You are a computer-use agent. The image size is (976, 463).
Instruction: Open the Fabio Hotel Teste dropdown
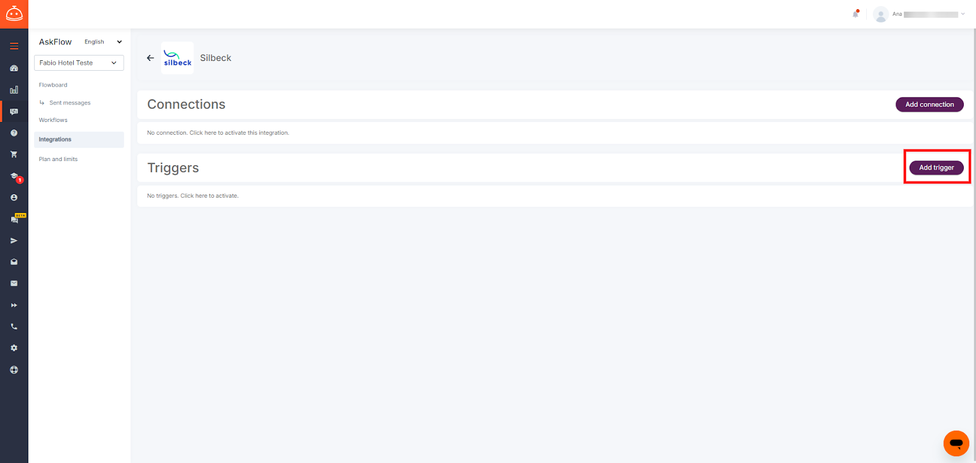(79, 63)
